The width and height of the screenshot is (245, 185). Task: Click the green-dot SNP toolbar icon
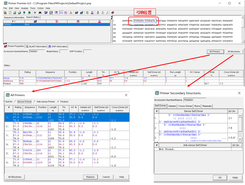[x=98, y=13]
